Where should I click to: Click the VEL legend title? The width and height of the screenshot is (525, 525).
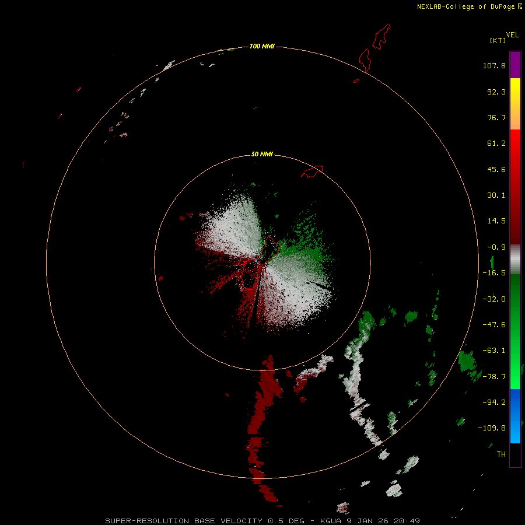512,35
